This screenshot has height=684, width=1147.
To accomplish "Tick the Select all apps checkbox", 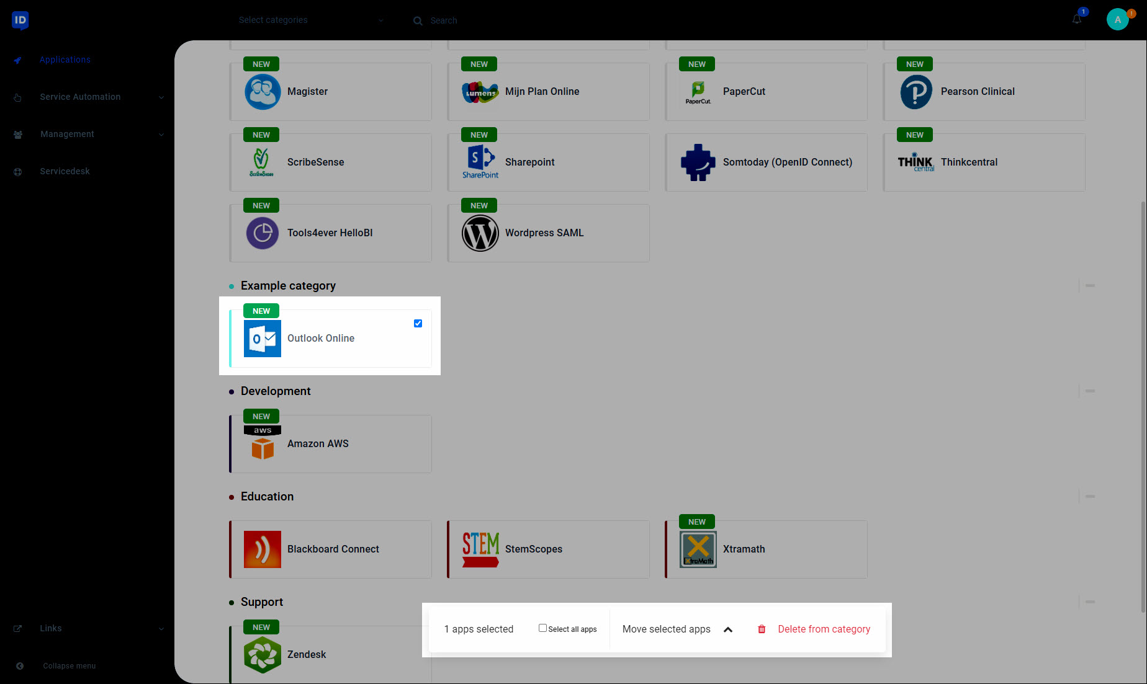I will point(542,628).
